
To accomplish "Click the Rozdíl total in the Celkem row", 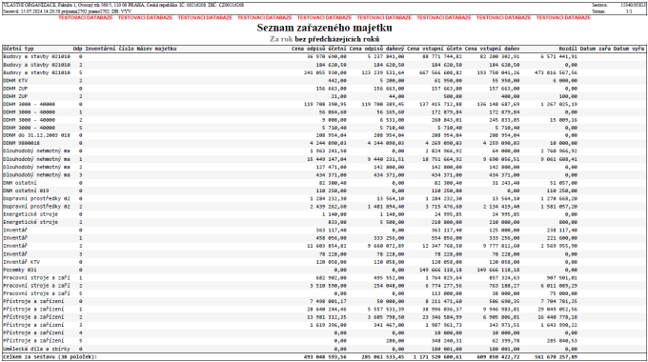I will pyautogui.click(x=556, y=356).
